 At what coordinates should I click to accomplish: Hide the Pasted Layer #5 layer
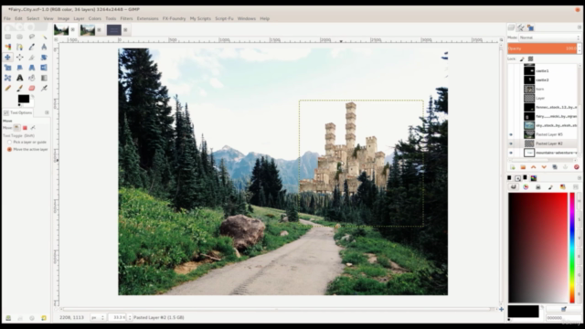[x=511, y=134]
